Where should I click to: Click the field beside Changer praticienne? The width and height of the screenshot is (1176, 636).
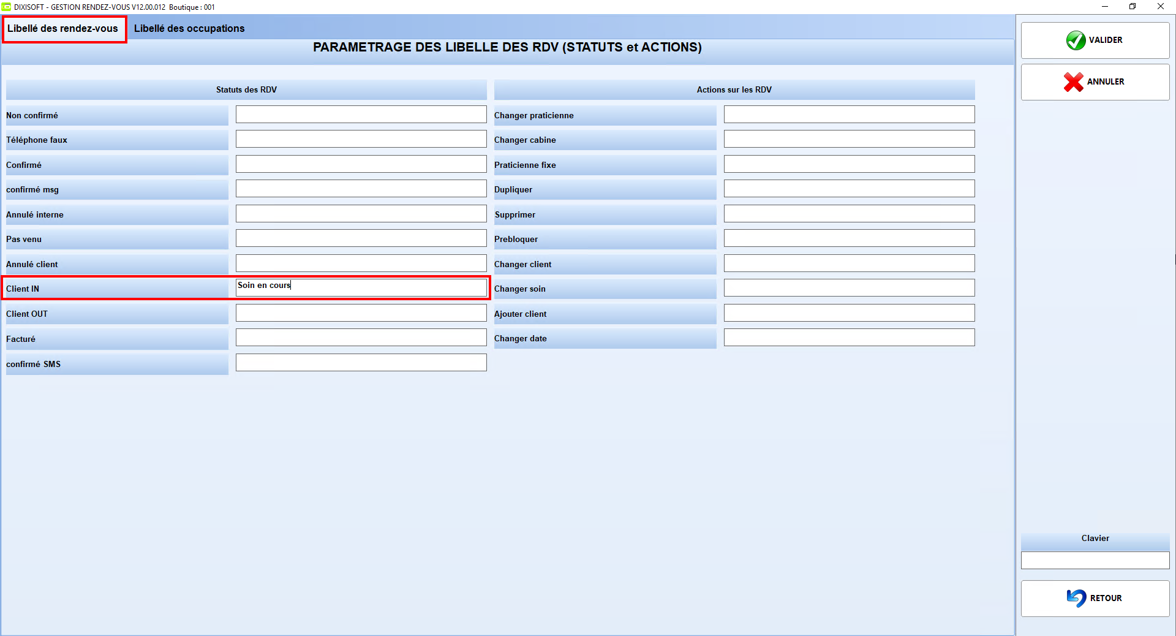coord(849,114)
